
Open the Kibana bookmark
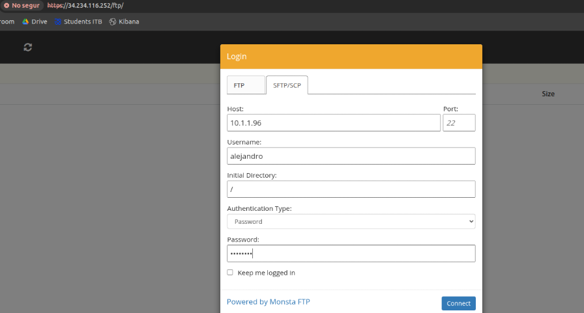coord(124,21)
